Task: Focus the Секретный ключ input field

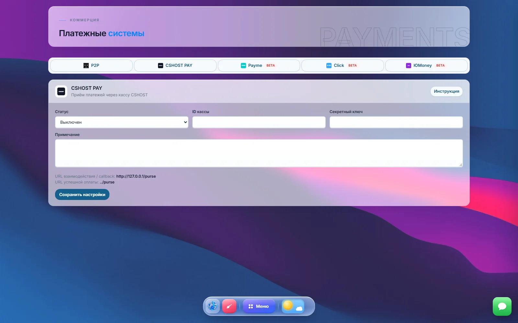Action: 396,122
